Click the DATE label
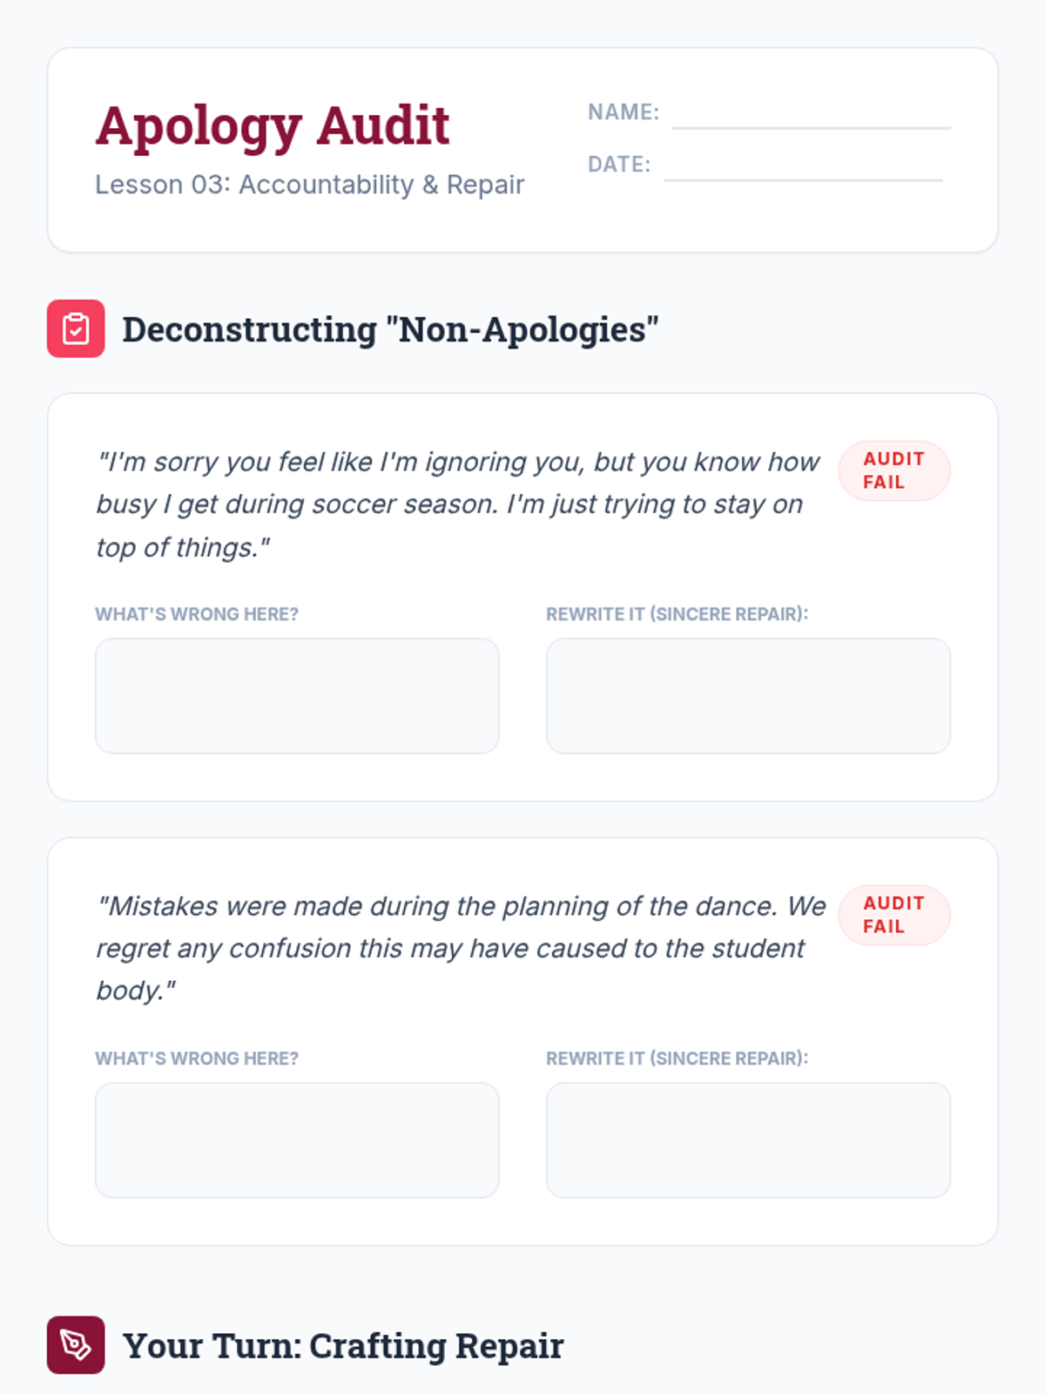 (x=619, y=165)
